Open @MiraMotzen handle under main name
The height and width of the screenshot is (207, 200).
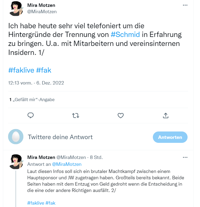click(x=42, y=12)
